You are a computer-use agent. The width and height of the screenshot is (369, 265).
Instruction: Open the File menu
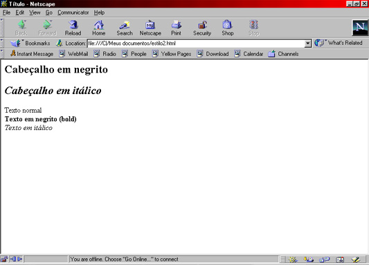click(x=6, y=12)
